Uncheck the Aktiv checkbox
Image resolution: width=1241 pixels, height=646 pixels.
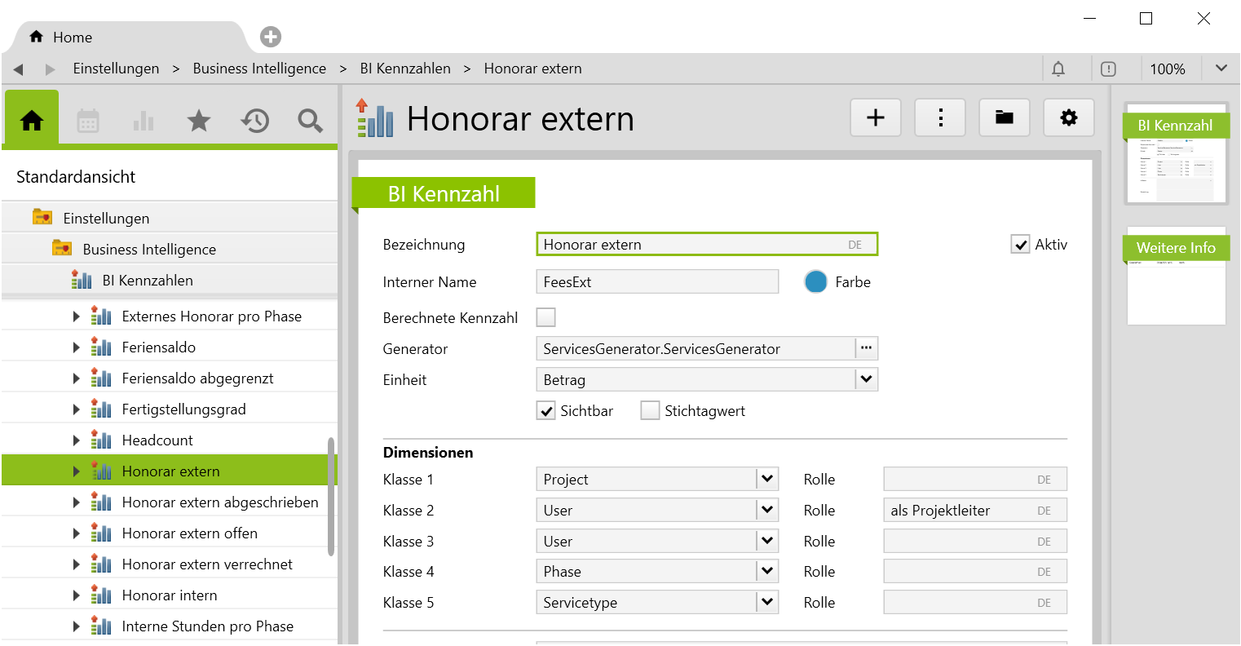point(1020,245)
